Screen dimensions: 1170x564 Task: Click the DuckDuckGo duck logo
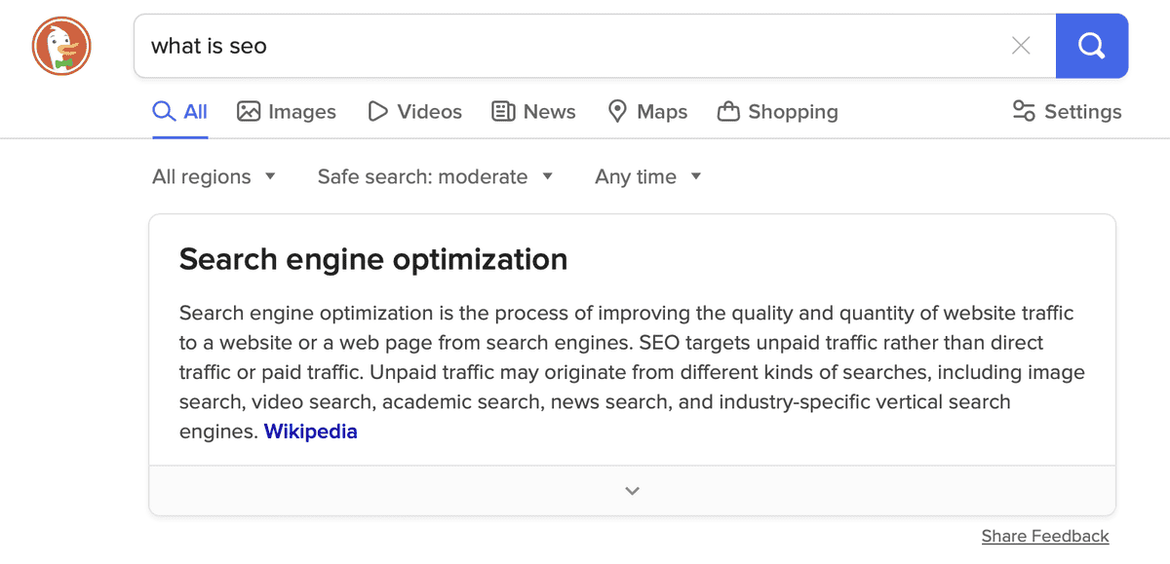pos(61,46)
